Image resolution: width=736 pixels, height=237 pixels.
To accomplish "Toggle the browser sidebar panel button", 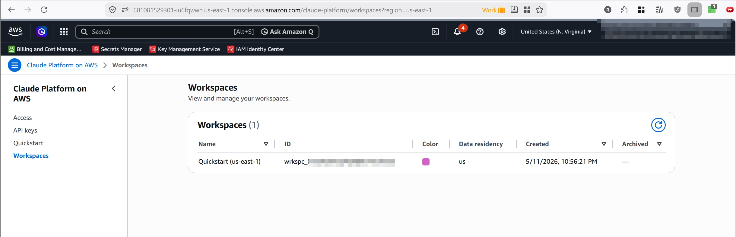I will point(694,10).
